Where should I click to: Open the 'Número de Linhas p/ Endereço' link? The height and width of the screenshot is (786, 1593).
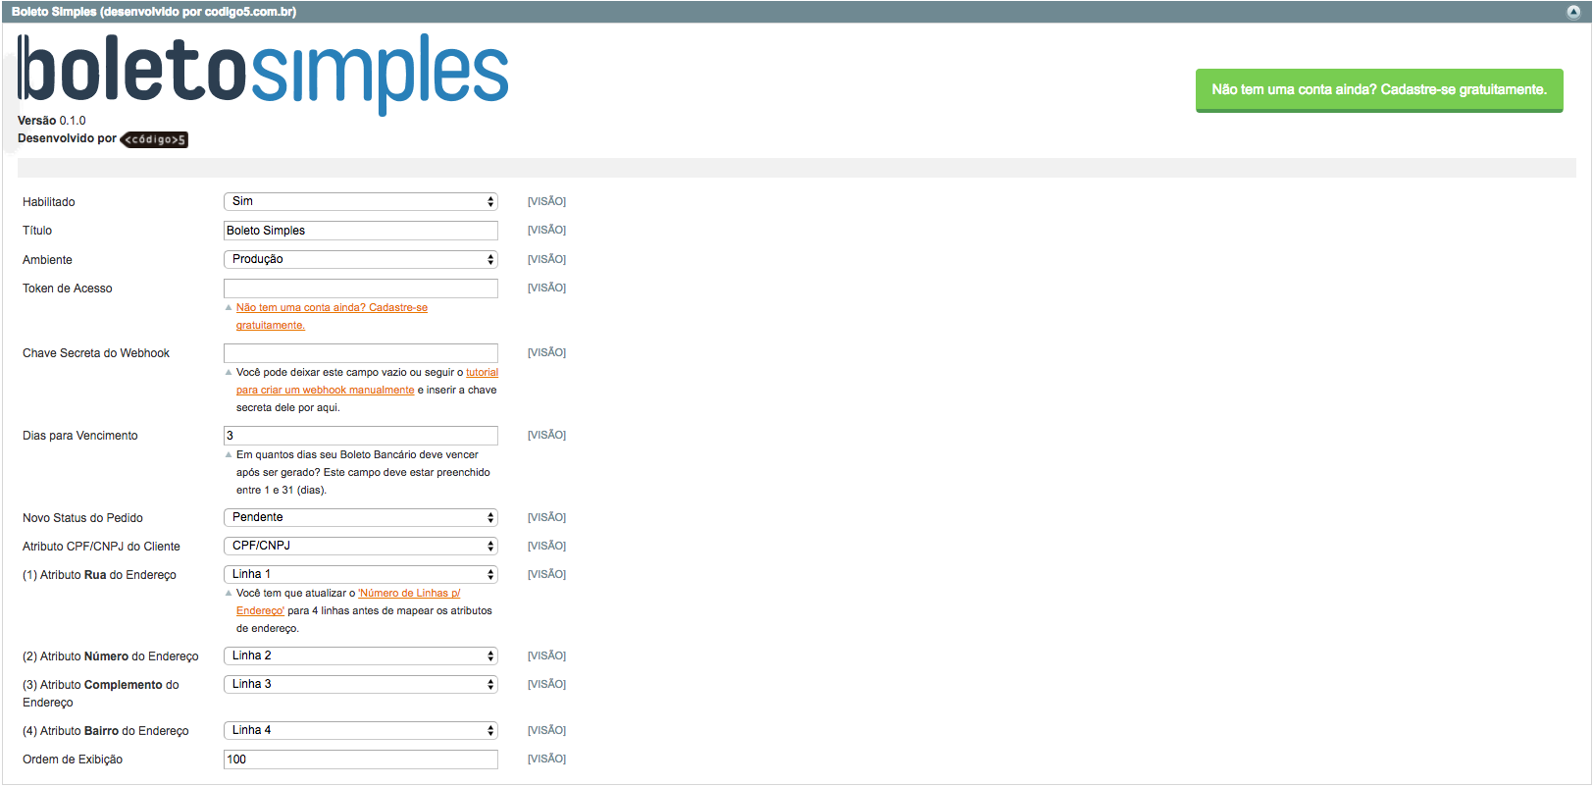[x=348, y=602]
